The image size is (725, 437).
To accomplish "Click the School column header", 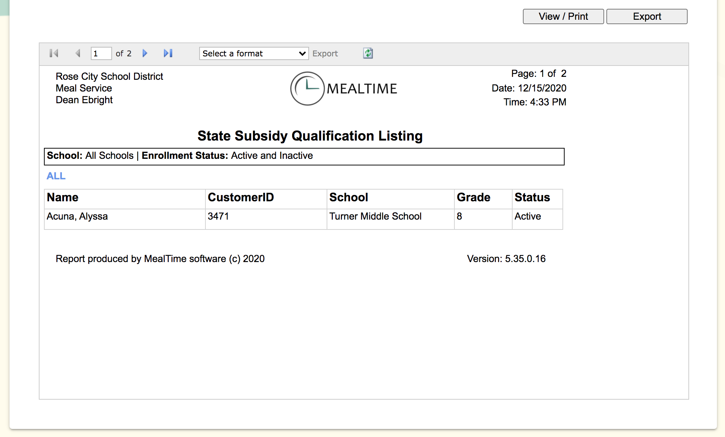I will click(x=348, y=197).
